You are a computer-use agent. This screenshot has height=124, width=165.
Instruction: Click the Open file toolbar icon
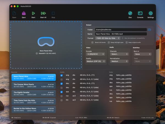[x=14, y=14]
